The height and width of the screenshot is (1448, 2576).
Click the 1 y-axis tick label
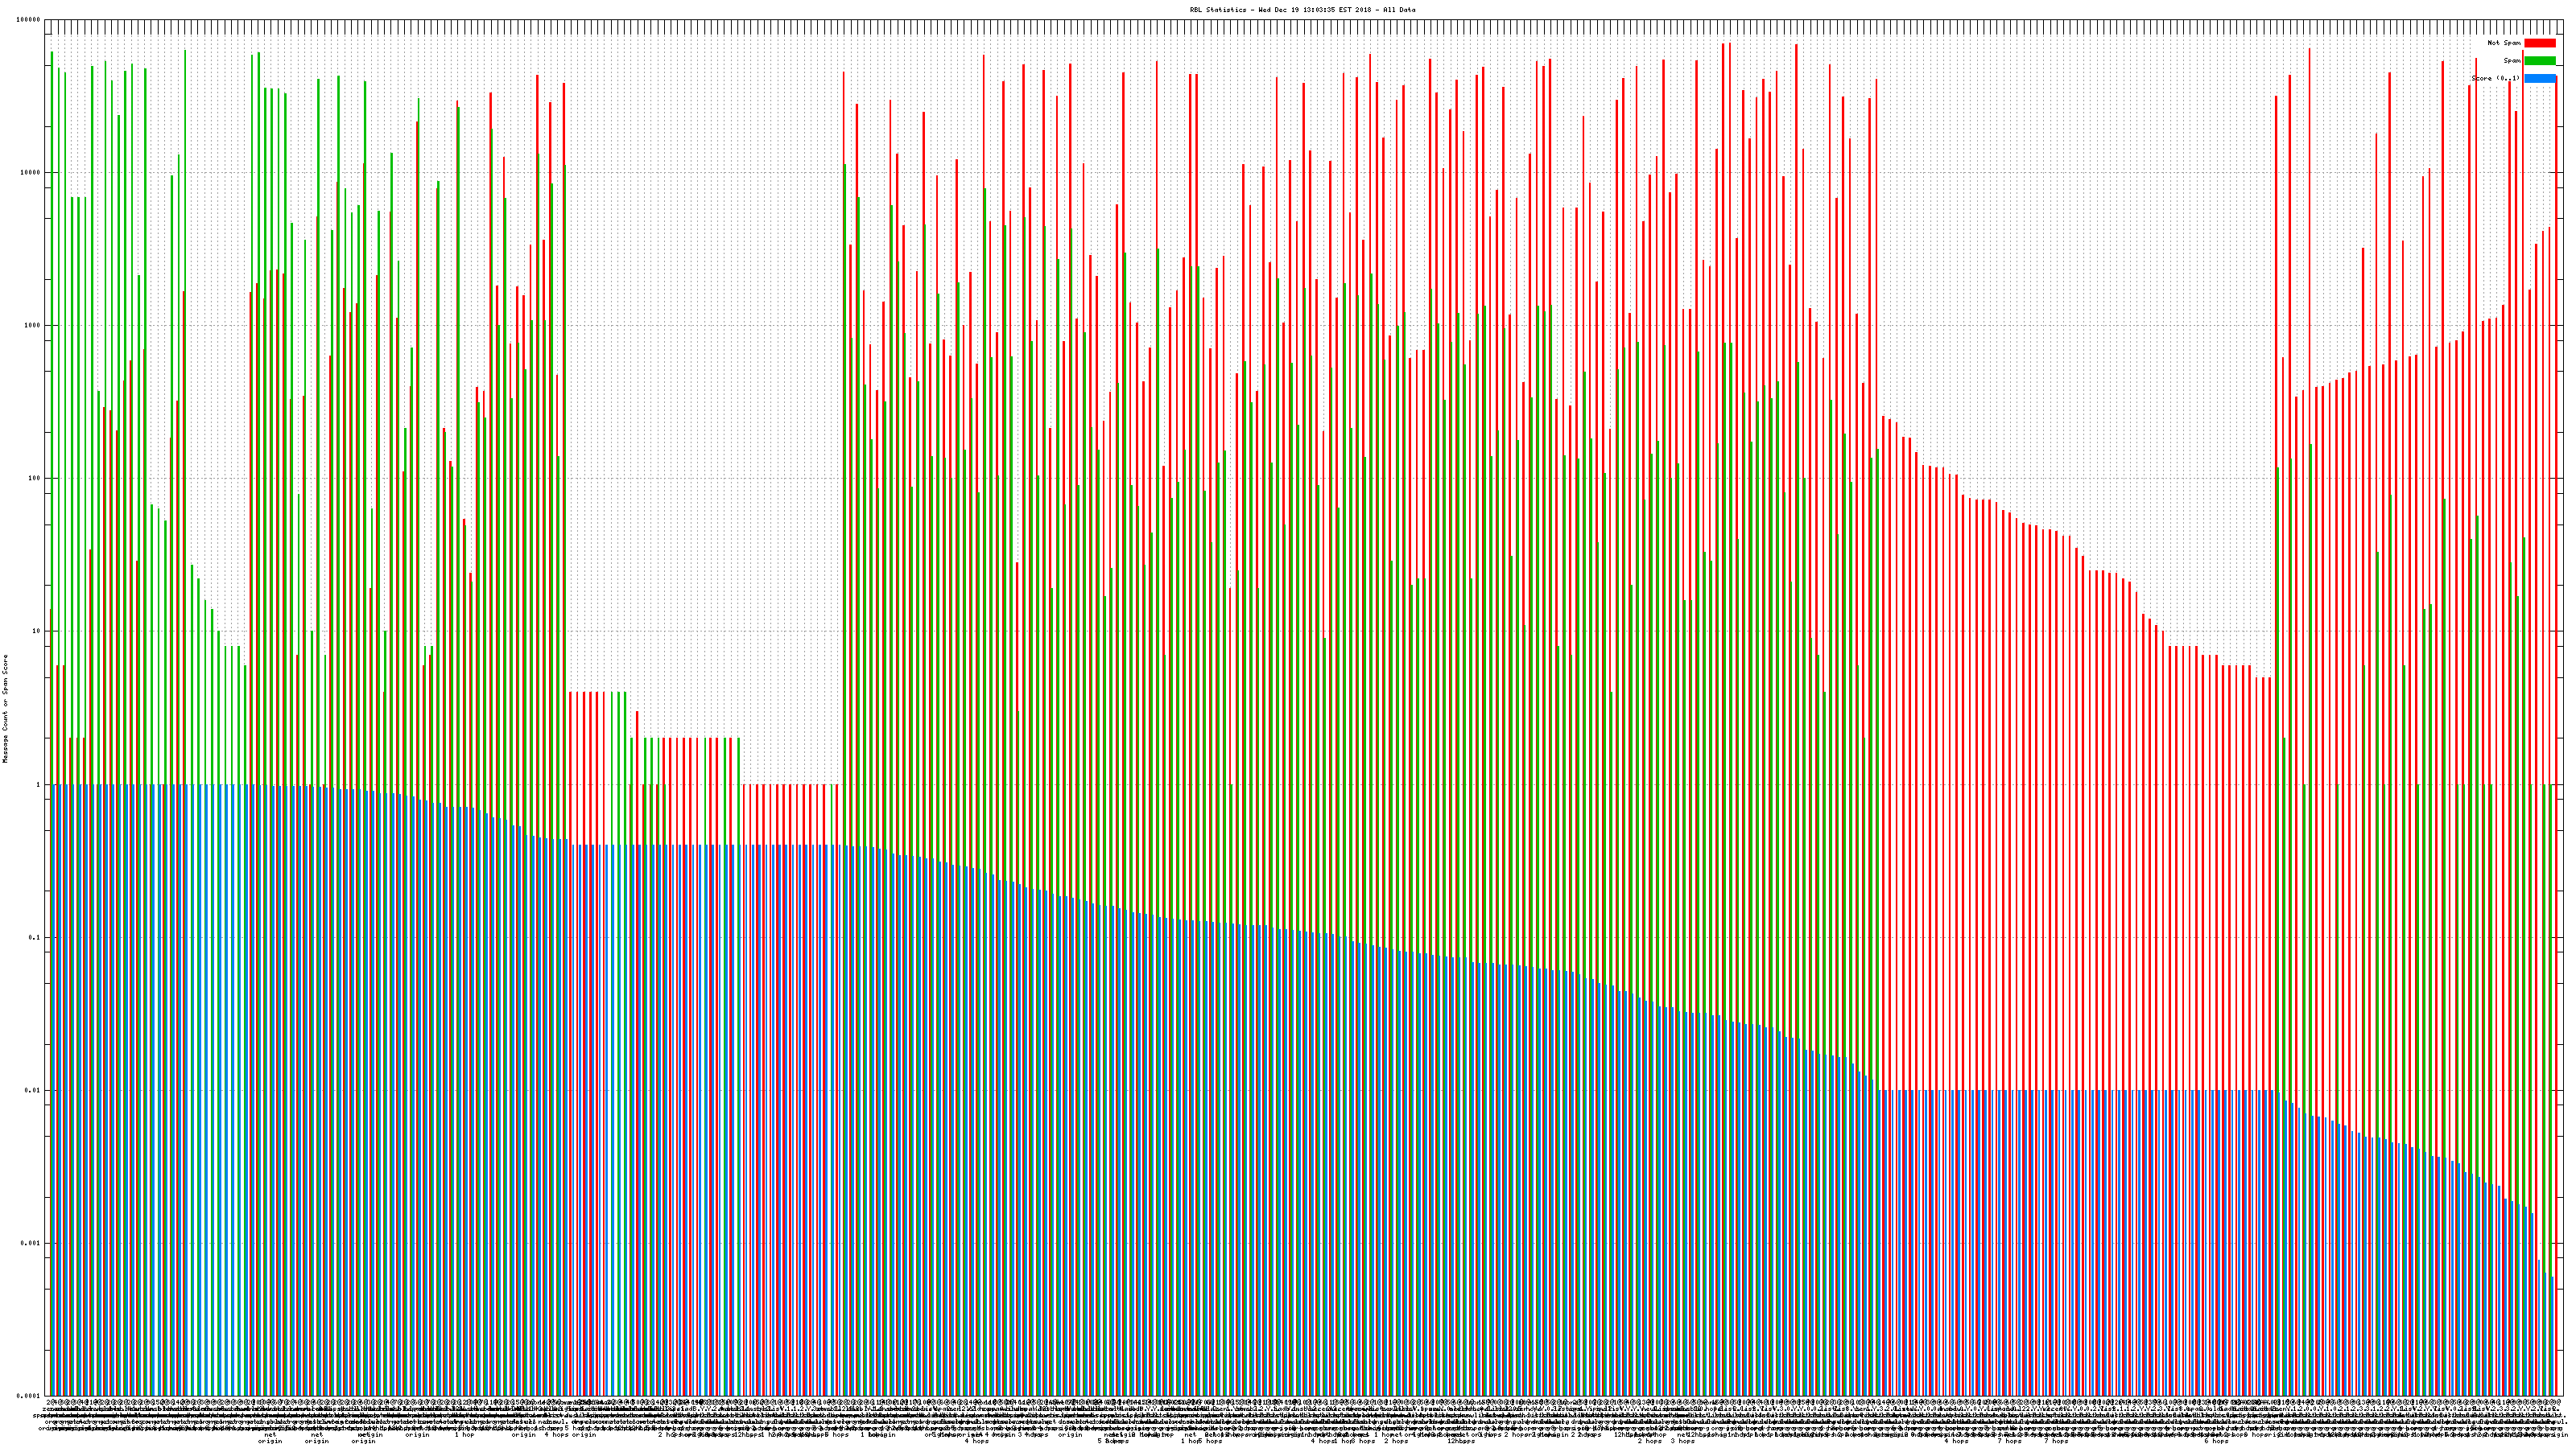click(38, 784)
